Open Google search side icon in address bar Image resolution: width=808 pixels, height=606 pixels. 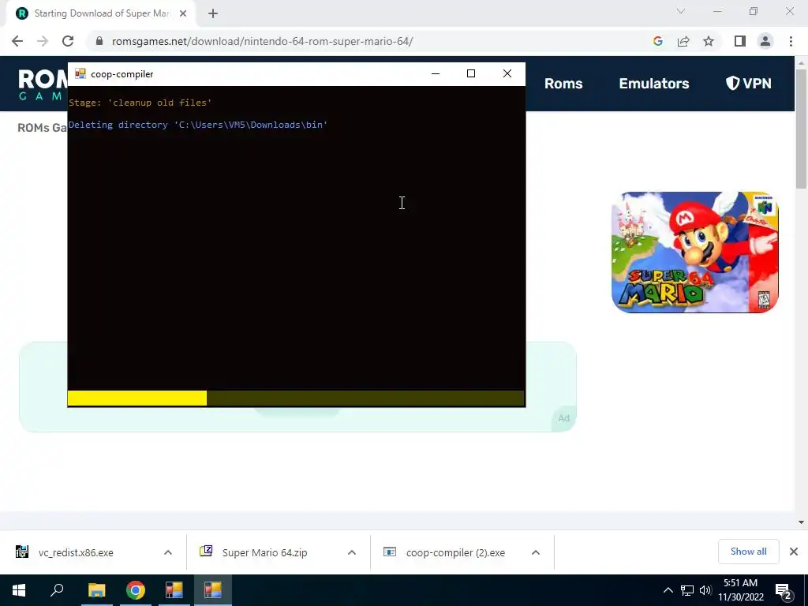pyautogui.click(x=657, y=41)
